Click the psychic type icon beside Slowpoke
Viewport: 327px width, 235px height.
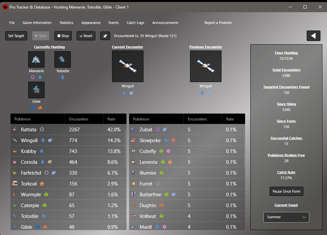pos(173,140)
